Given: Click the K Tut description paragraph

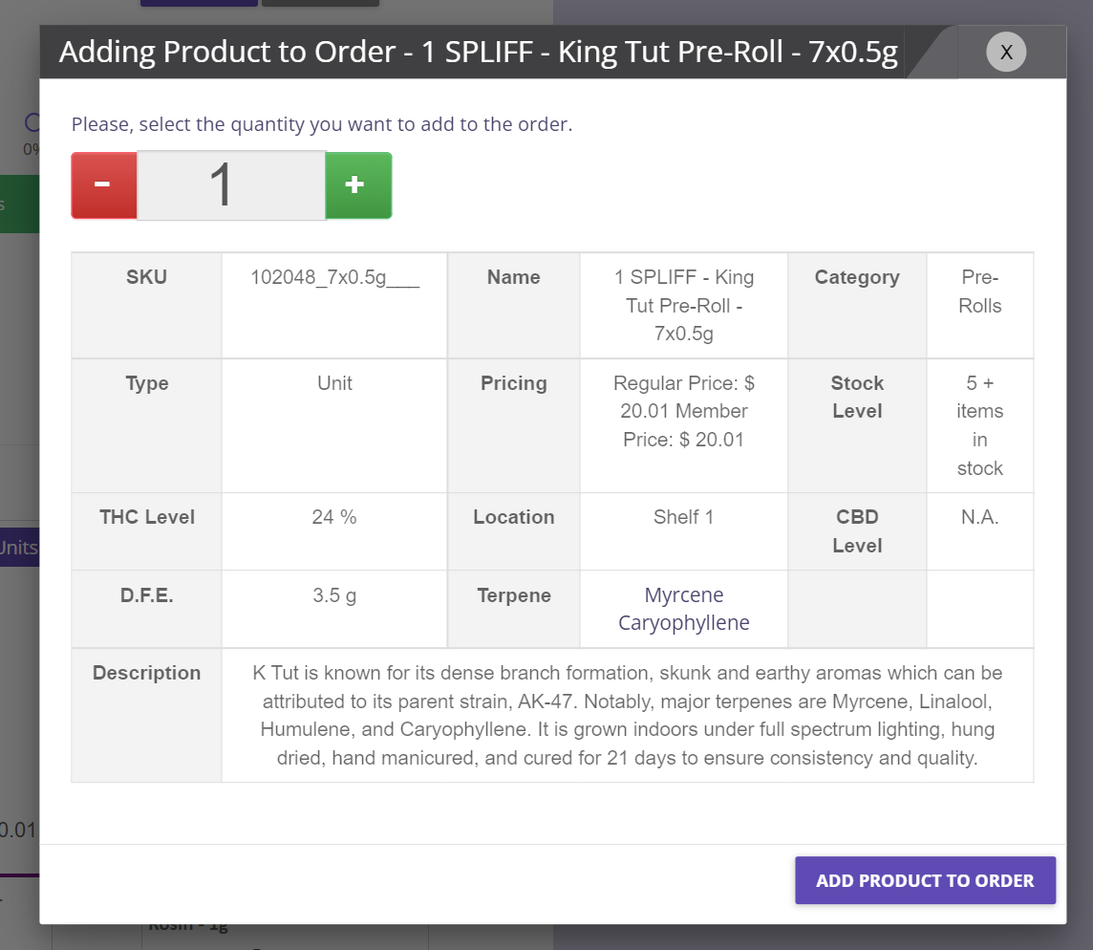Looking at the screenshot, I should pos(628,716).
